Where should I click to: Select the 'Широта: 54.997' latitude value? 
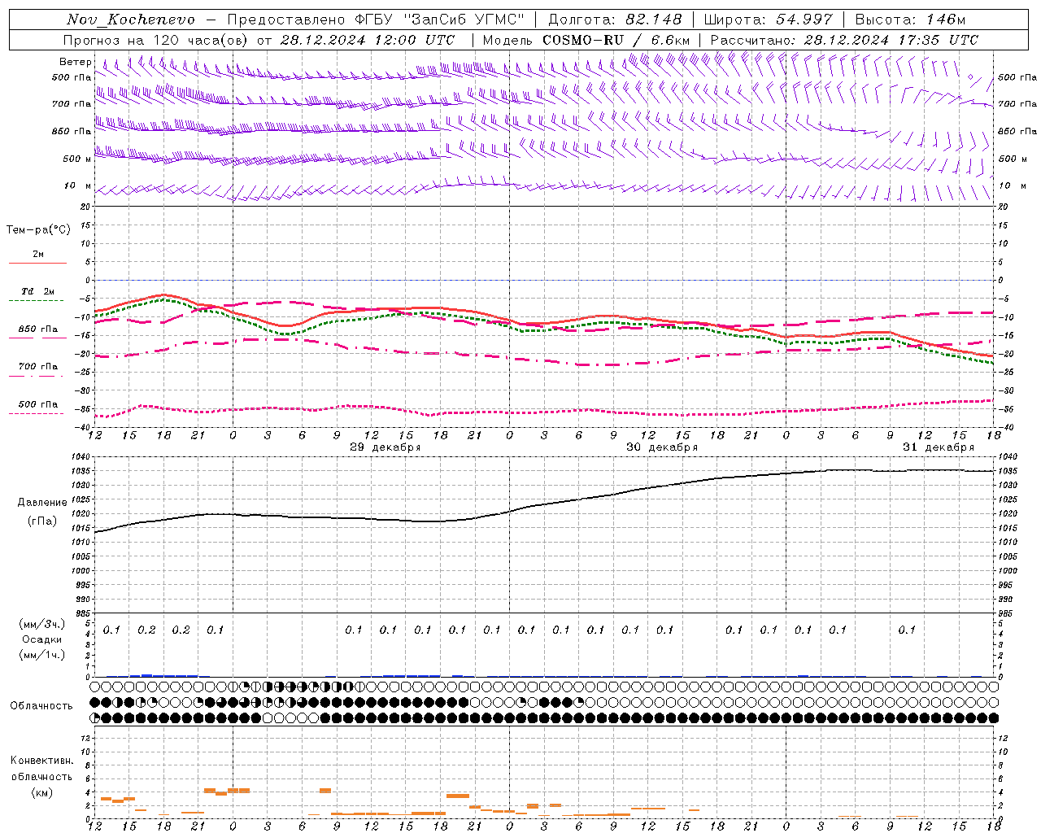pyautogui.click(x=768, y=20)
